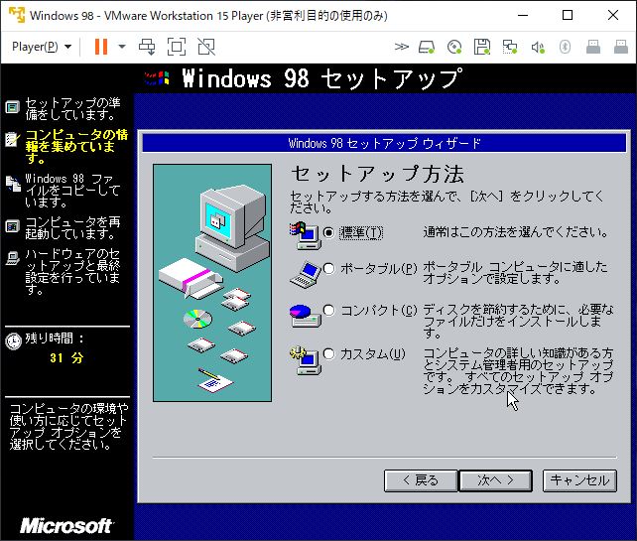Select the ポータブル(P) radio button
The width and height of the screenshot is (637, 541).
329,268
